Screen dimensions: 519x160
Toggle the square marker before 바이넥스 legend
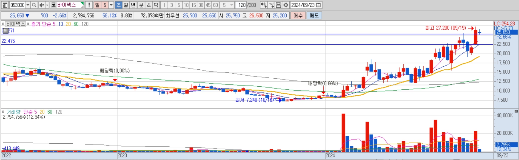[3, 24]
